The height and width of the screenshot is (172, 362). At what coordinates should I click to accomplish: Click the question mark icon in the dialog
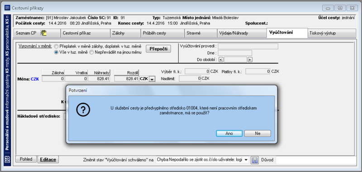(83, 110)
